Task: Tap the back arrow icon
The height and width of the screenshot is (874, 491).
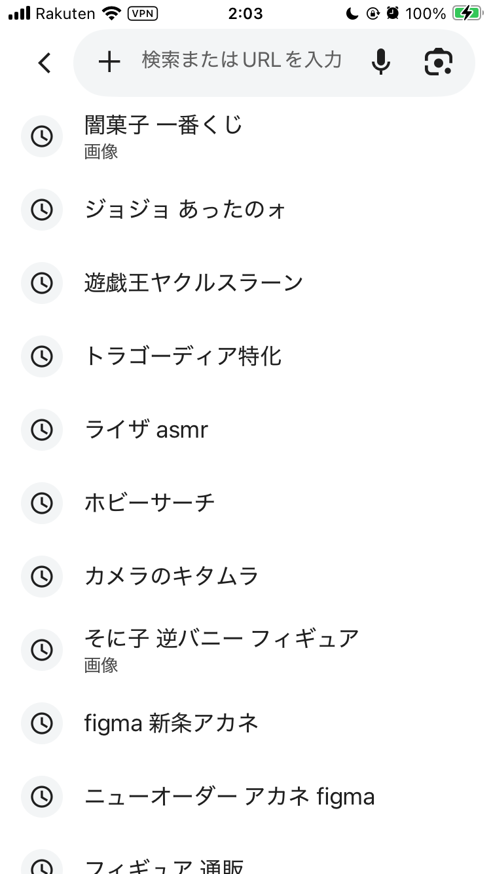Action: [44, 63]
